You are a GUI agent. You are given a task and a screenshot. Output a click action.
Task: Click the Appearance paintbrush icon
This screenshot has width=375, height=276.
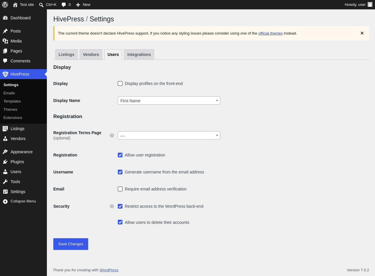click(x=5, y=152)
